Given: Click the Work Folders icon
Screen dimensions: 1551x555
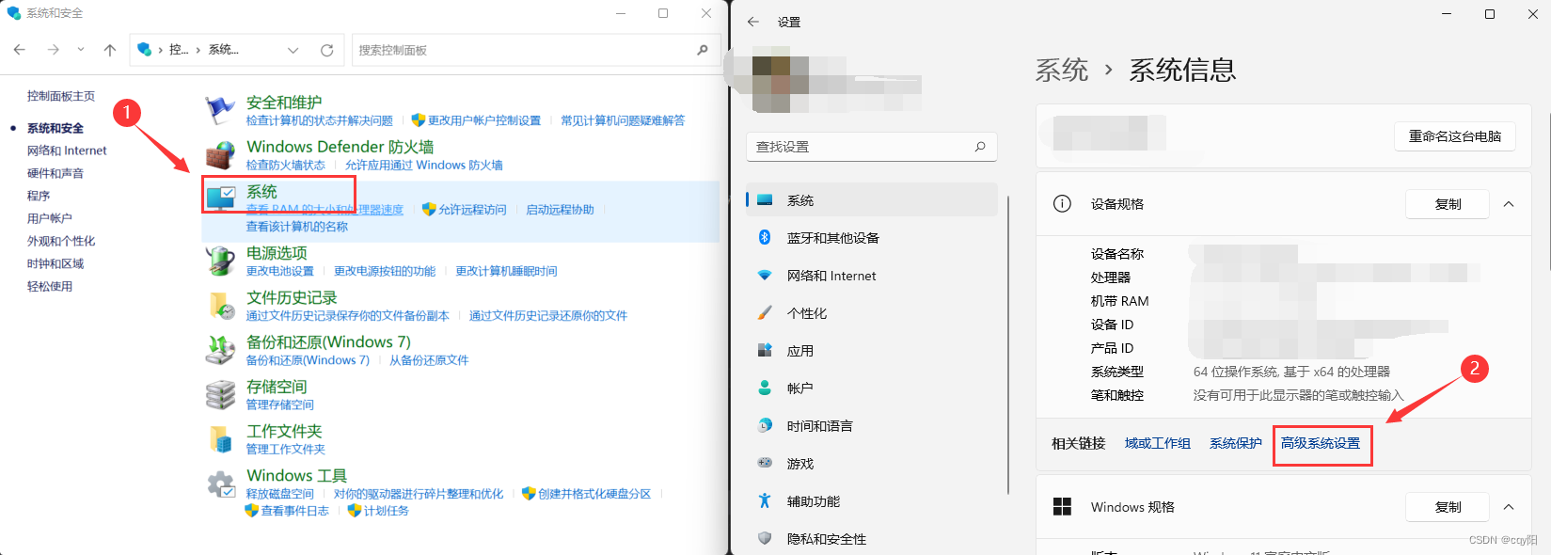Looking at the screenshot, I should point(220,438).
